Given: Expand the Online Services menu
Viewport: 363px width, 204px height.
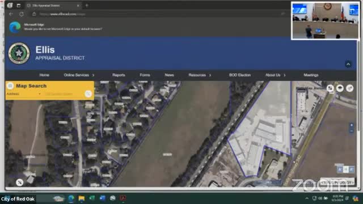Looking at the screenshot, I should (x=79, y=75).
